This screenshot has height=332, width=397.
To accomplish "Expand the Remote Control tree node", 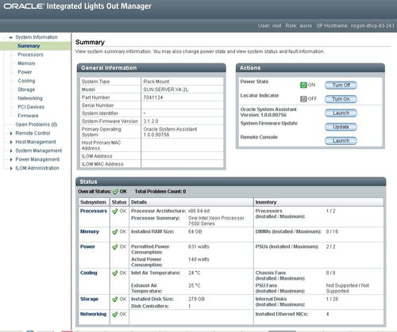I will tap(11, 133).
